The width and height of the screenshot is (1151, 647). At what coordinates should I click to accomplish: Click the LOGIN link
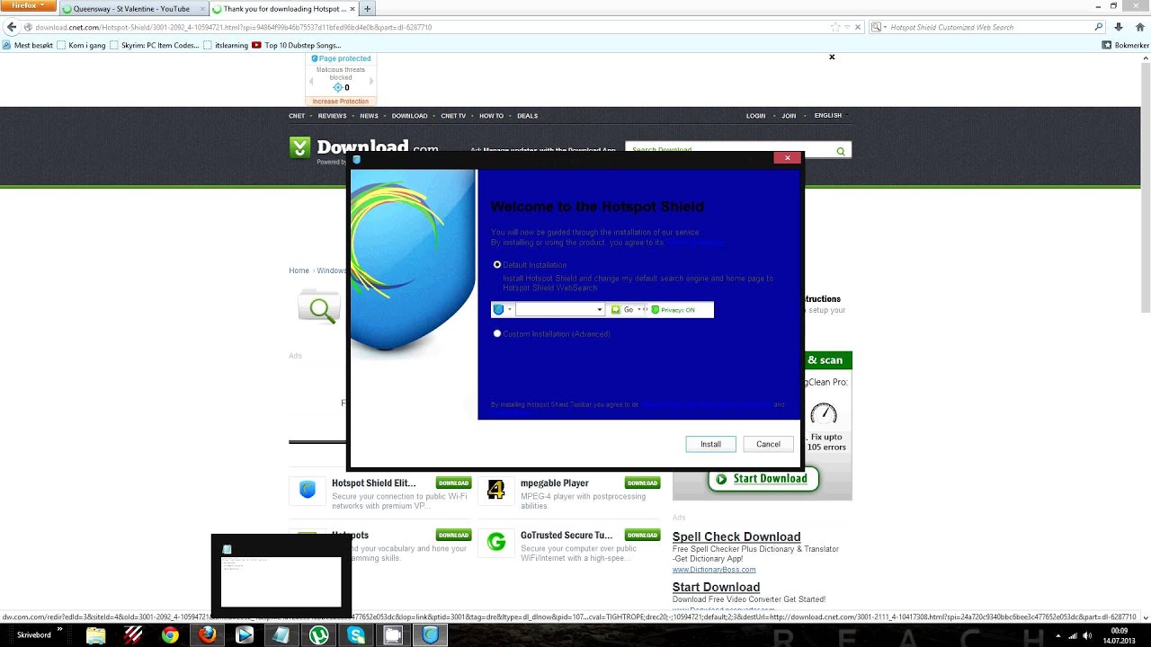755,116
